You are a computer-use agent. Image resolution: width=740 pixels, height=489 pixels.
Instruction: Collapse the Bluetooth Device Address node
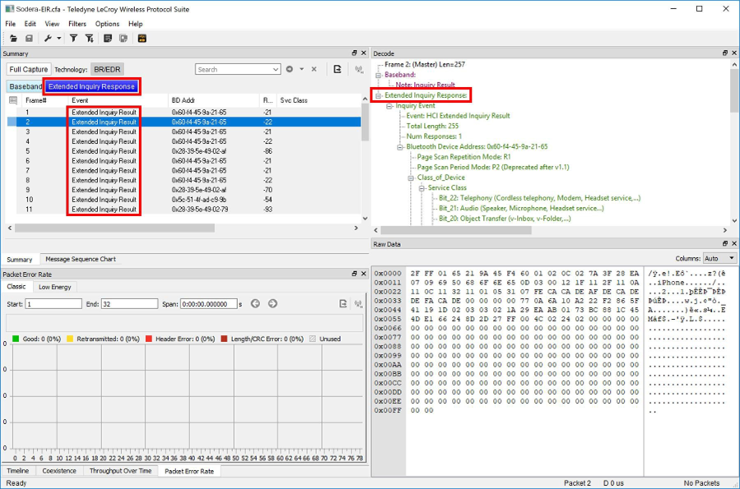tap(400, 147)
